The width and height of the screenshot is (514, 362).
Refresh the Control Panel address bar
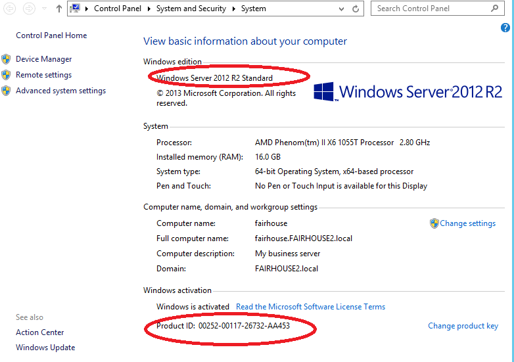pyautogui.click(x=356, y=9)
